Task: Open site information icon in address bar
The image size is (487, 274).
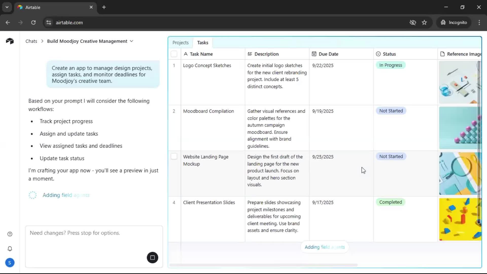Action: point(49,22)
